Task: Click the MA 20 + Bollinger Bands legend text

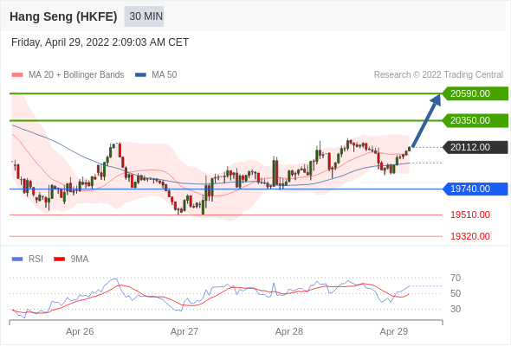Action: 76,75
